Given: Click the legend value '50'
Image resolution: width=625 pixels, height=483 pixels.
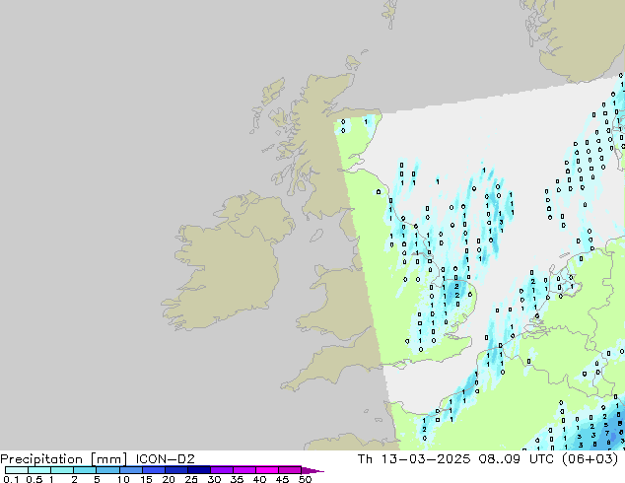Looking at the screenshot, I should tap(305, 479).
